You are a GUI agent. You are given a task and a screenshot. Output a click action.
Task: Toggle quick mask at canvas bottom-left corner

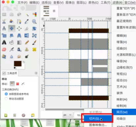(43, 109)
